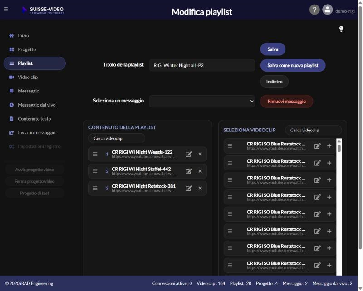This screenshot has width=363, height=291.
Task: Click the Salva button
Action: click(x=273, y=49)
